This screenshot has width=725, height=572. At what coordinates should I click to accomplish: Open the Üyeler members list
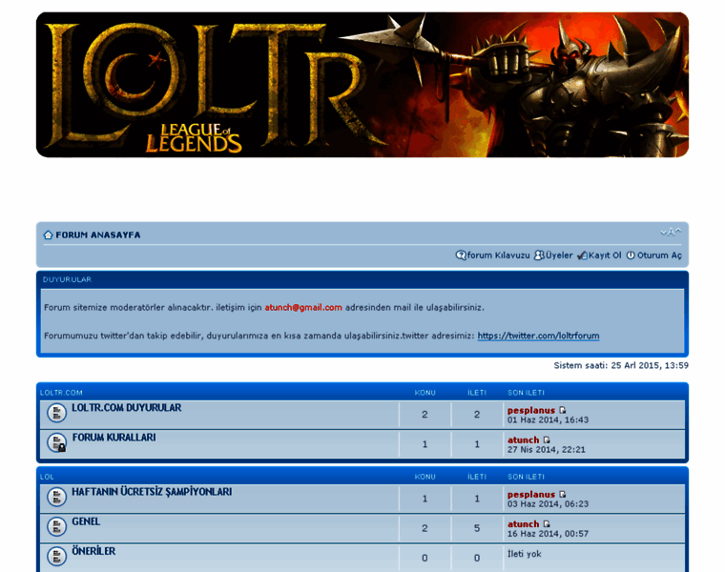point(559,255)
